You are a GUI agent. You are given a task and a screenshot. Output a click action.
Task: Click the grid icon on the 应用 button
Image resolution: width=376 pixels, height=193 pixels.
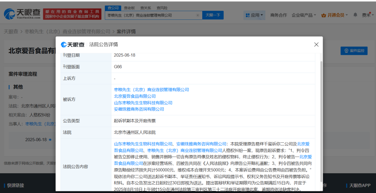(248, 15)
